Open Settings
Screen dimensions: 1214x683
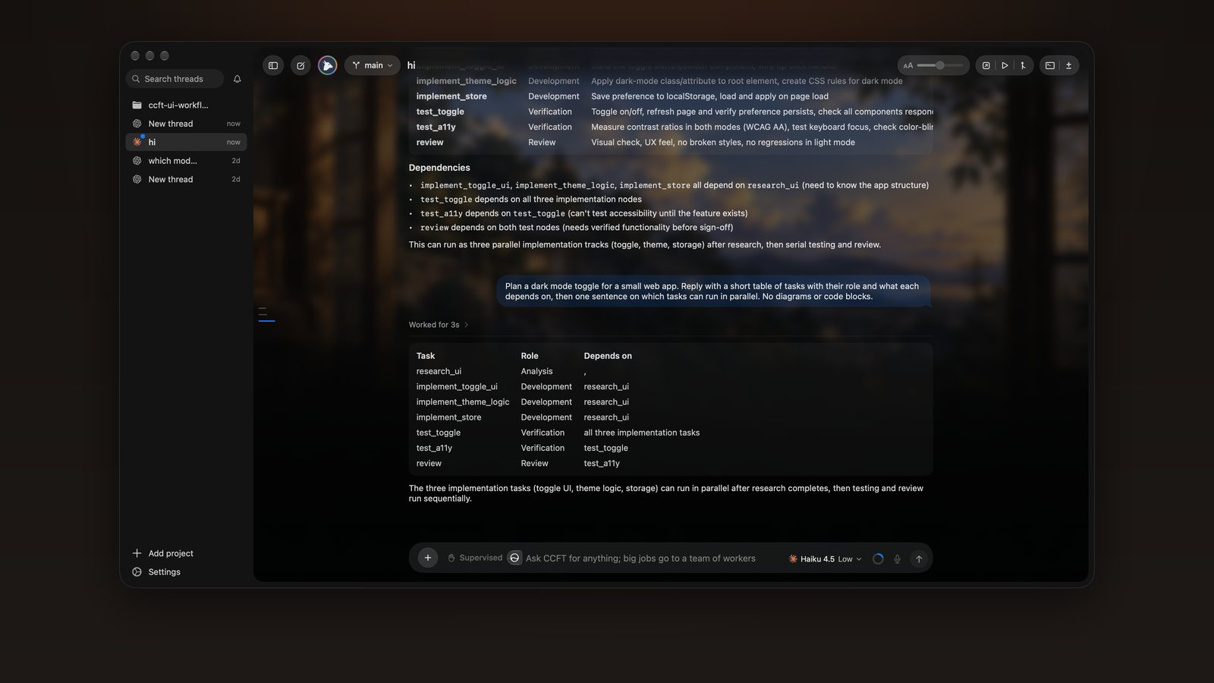pos(156,572)
